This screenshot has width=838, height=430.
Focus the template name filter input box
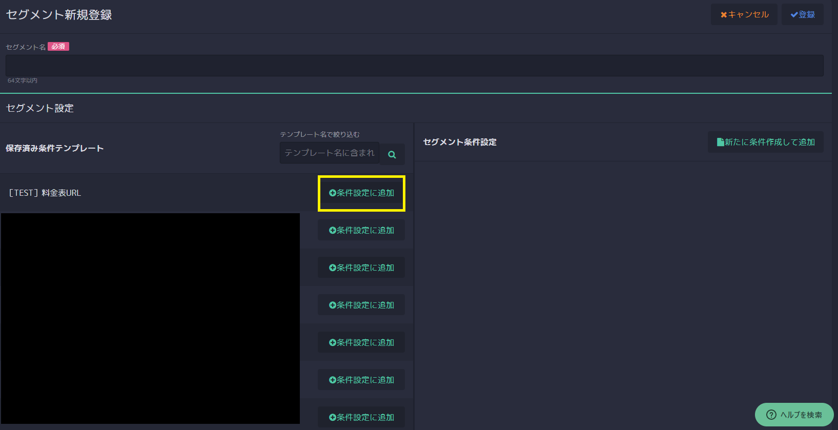point(329,153)
